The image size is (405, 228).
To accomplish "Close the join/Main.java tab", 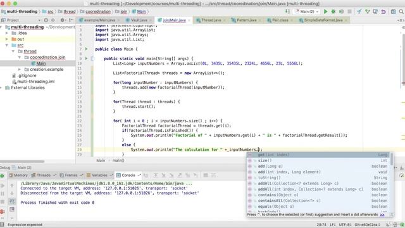I will pyautogui.click(x=189, y=20).
